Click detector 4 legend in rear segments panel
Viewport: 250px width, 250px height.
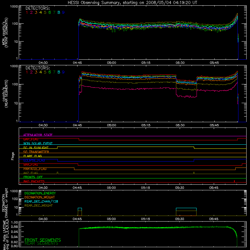(41, 72)
